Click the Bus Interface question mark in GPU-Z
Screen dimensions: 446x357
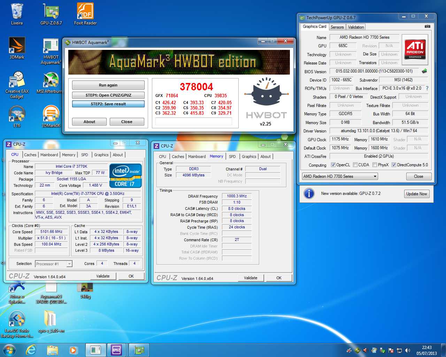point(427,88)
